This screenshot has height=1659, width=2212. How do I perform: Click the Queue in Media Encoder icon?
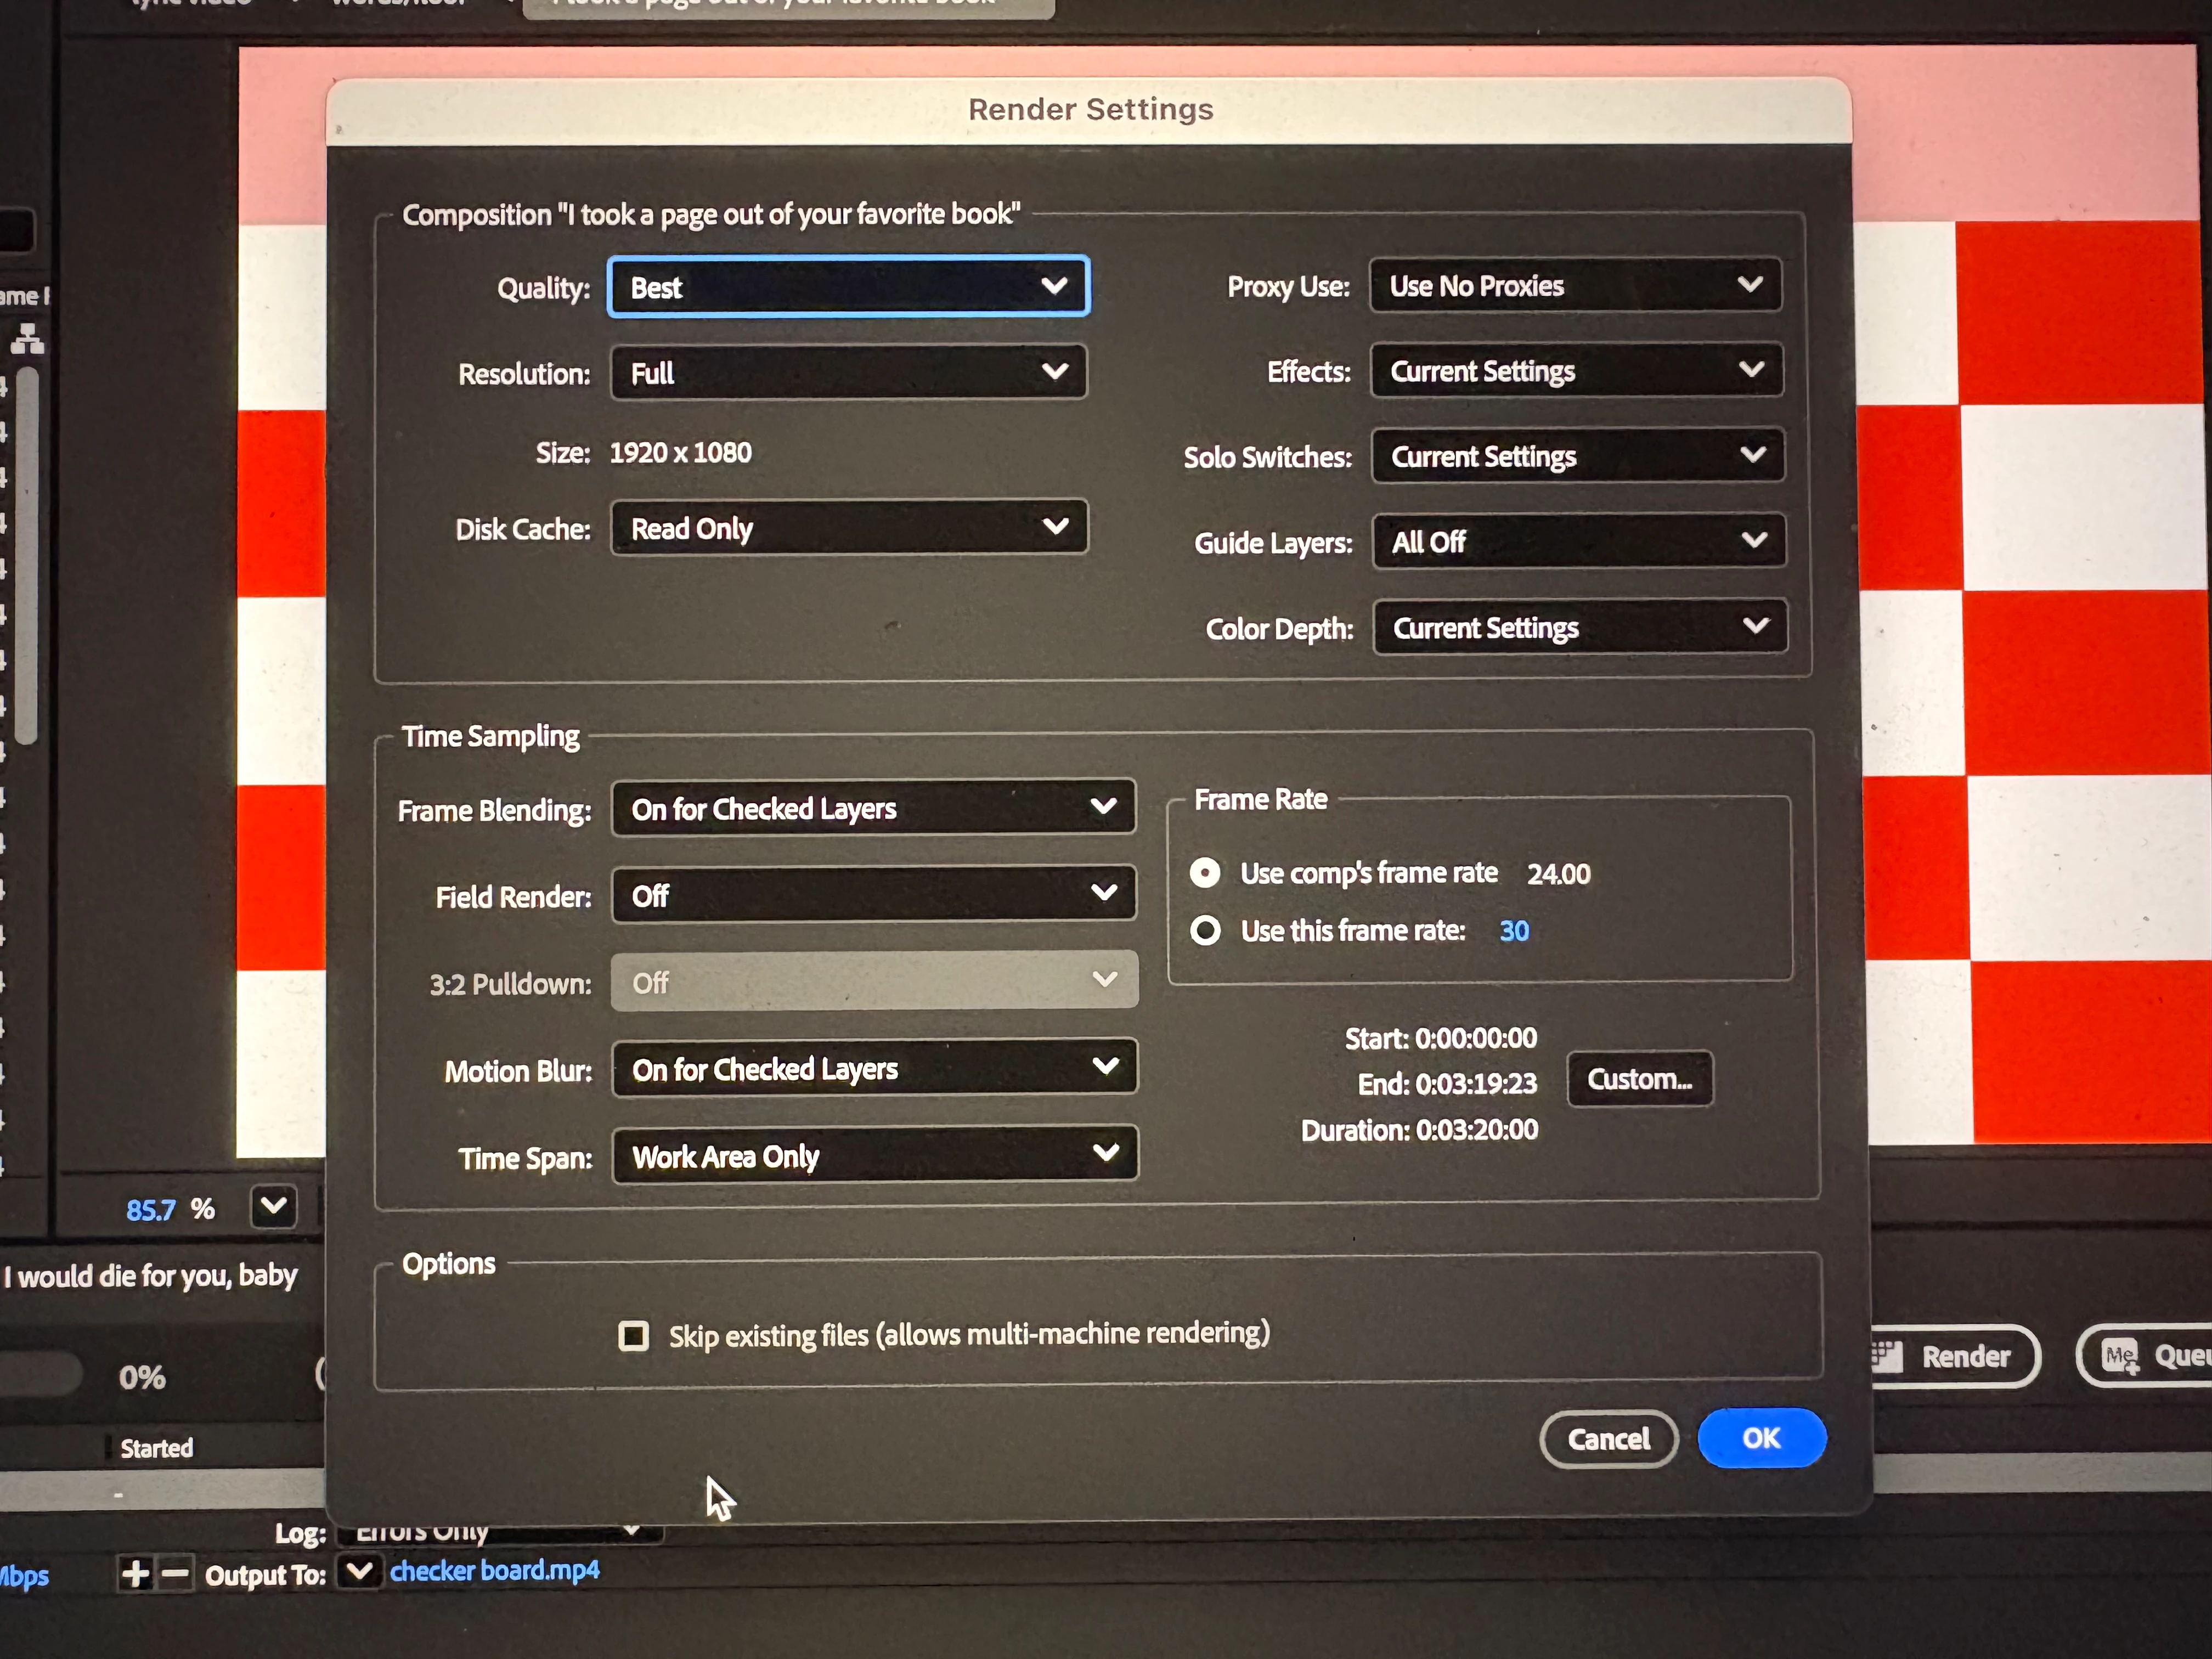(x=2120, y=1357)
